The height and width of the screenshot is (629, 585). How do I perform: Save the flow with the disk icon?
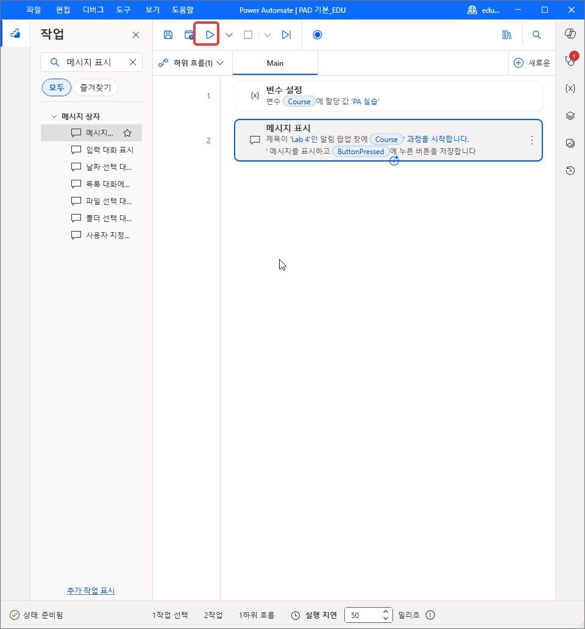[168, 35]
